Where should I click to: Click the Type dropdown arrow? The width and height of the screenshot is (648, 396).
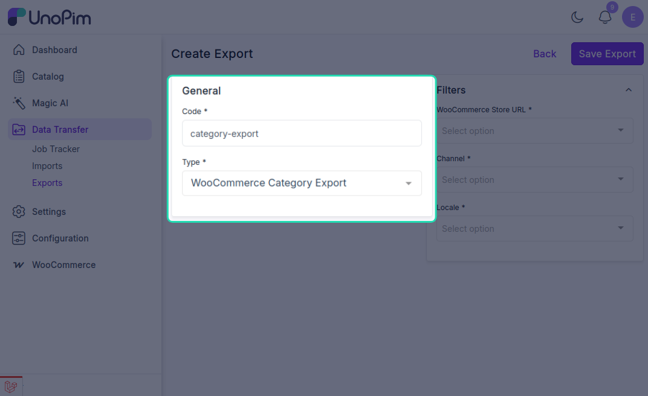(x=408, y=184)
